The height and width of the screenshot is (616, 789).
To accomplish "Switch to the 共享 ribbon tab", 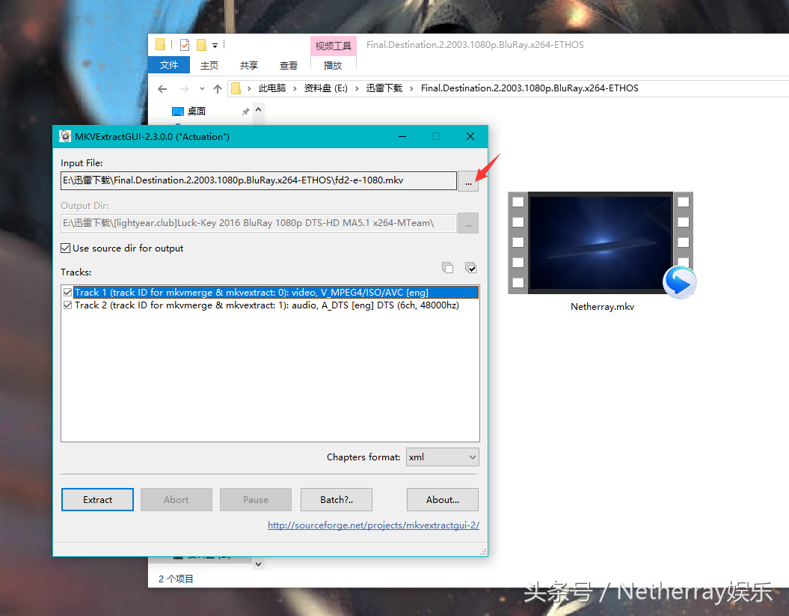I will 249,65.
